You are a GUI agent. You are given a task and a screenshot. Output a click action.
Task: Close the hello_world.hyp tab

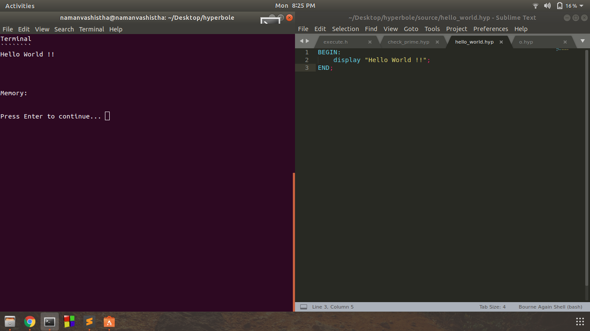tap(501, 42)
